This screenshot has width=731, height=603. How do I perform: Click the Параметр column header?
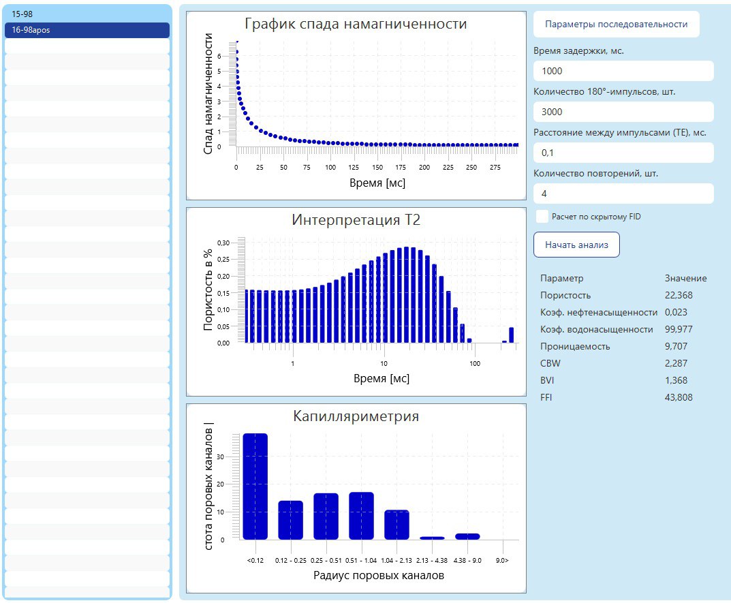pos(561,279)
